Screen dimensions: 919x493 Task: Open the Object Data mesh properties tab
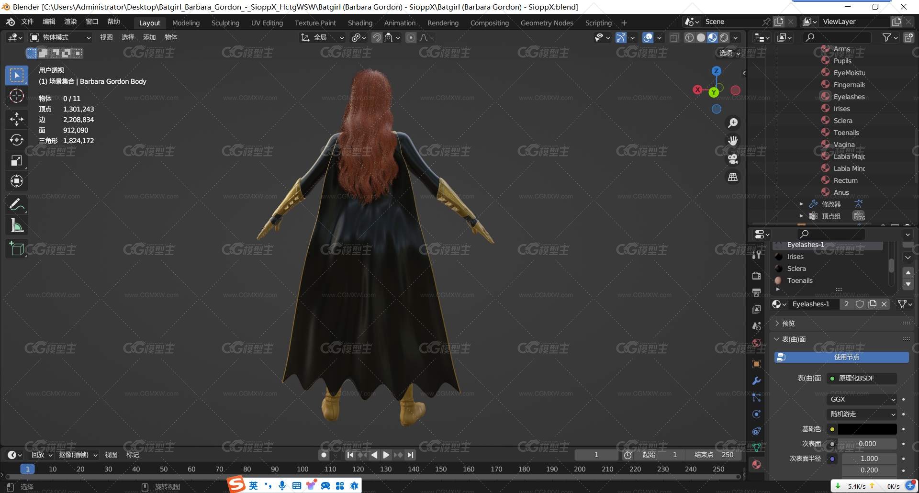click(756, 448)
